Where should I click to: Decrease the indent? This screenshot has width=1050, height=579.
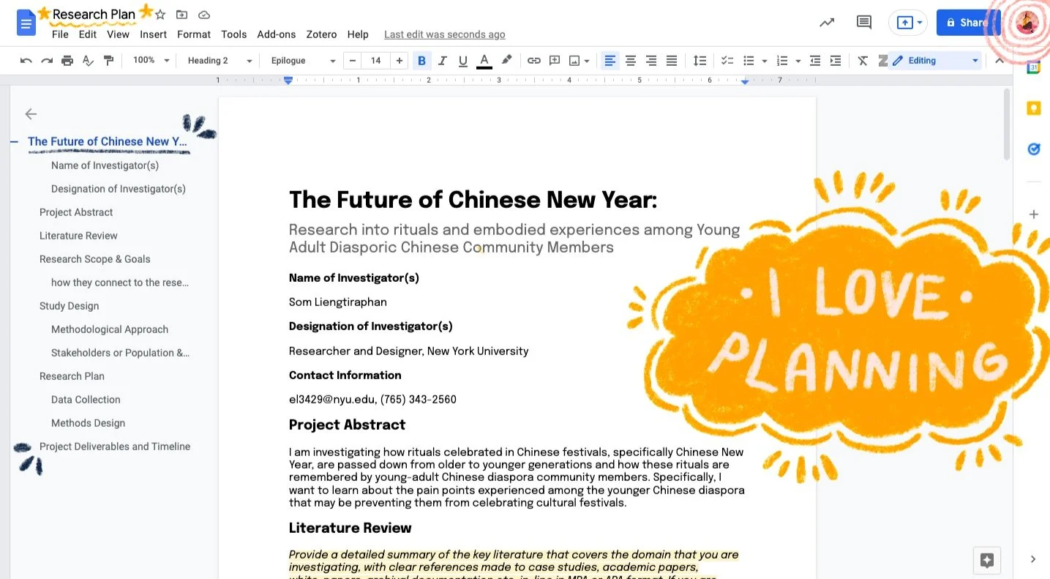pos(815,61)
